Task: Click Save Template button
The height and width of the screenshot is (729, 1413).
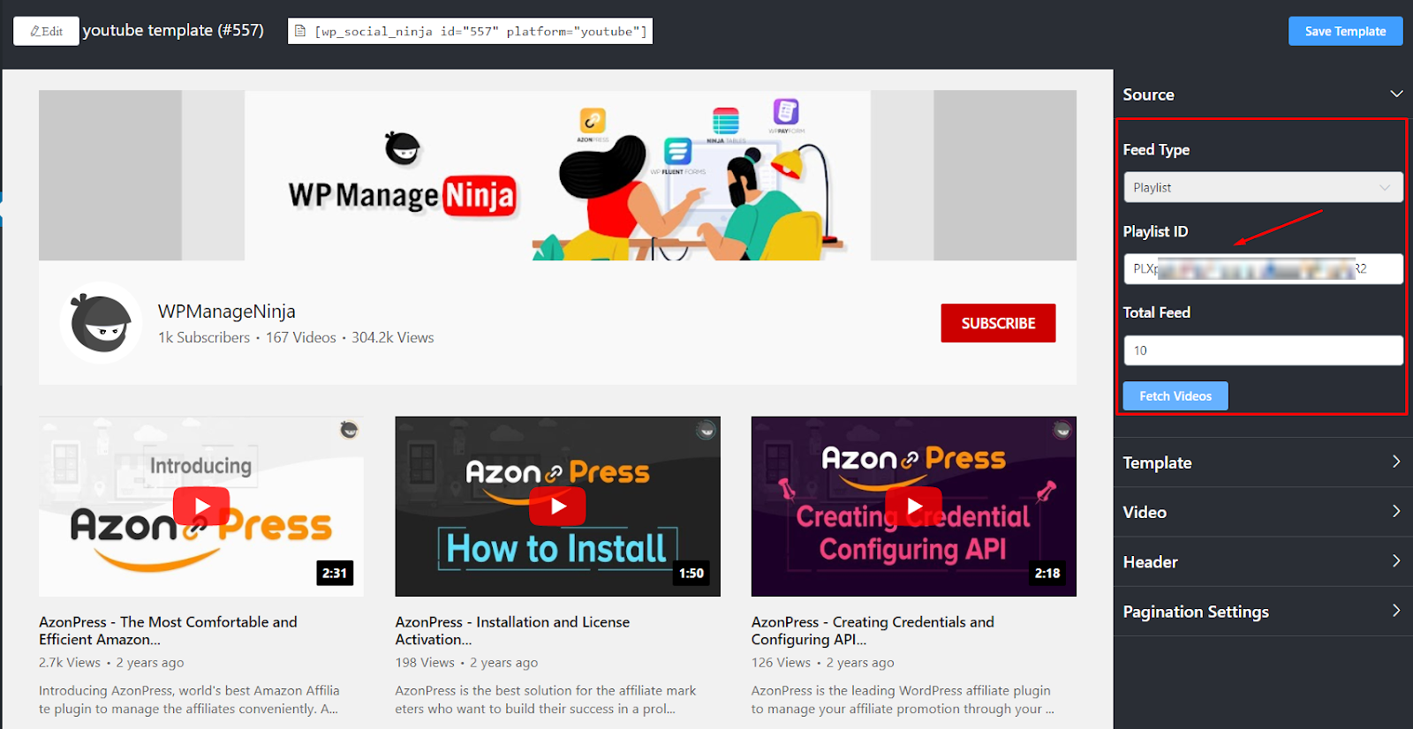Action: point(1345,31)
